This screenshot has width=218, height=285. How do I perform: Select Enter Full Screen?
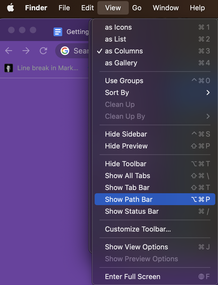[x=133, y=277]
